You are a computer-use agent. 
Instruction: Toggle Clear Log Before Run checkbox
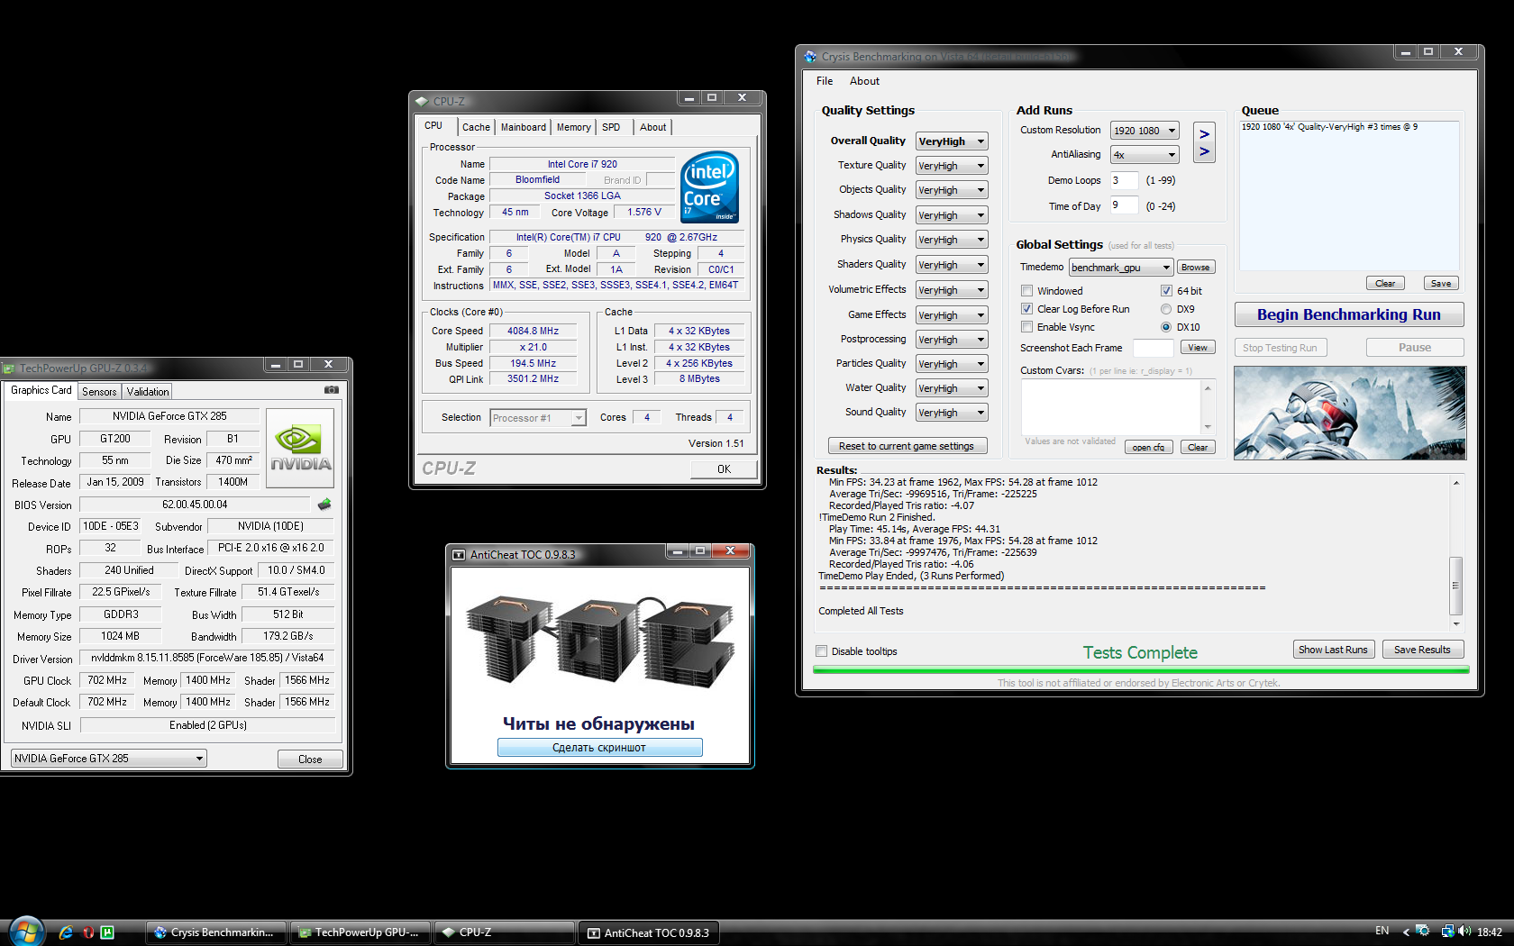pyautogui.click(x=1026, y=309)
